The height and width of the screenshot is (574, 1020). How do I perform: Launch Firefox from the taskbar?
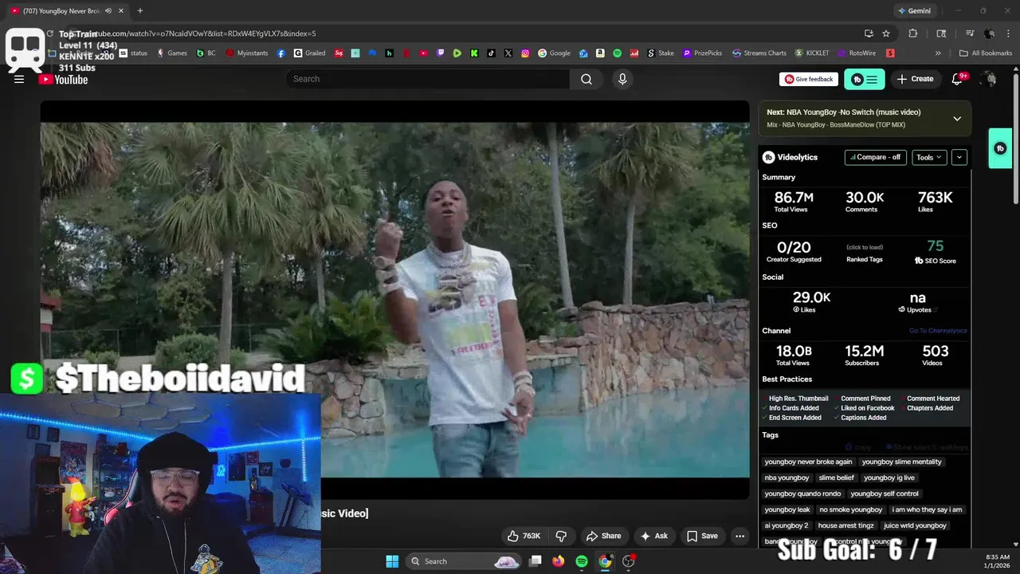click(x=559, y=561)
